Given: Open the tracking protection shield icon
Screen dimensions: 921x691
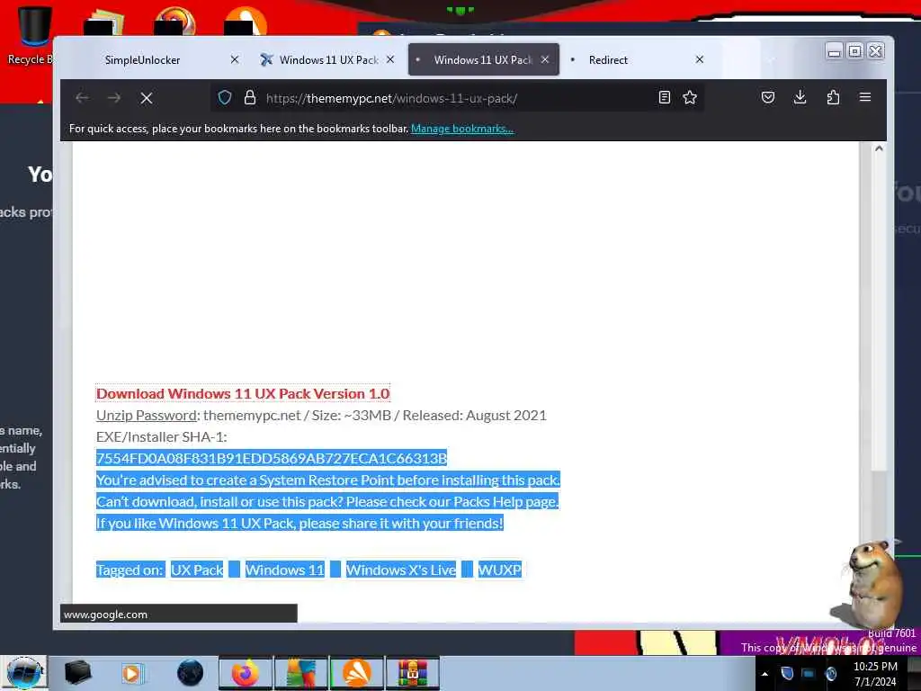Looking at the screenshot, I should (225, 97).
